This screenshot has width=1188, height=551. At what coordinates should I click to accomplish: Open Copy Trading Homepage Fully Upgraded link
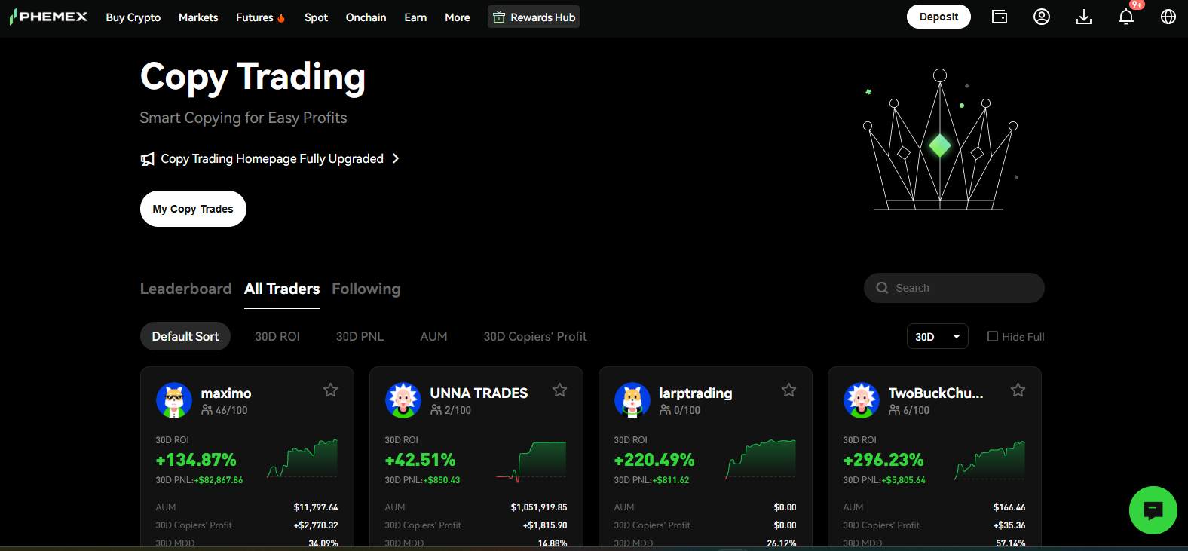pyautogui.click(x=272, y=158)
